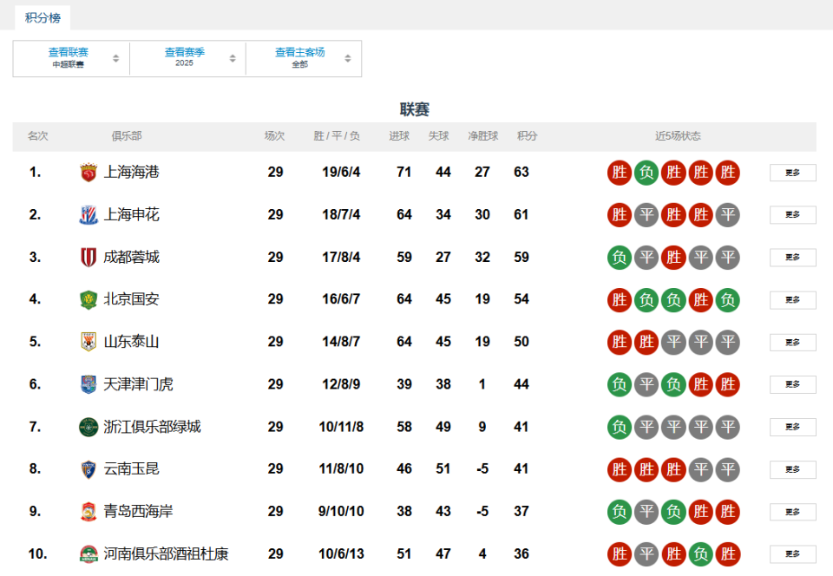Select the 积分榜 tab

pos(43,17)
